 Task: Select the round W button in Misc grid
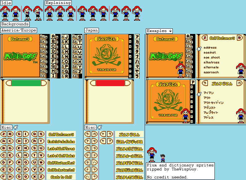[41, 162]
